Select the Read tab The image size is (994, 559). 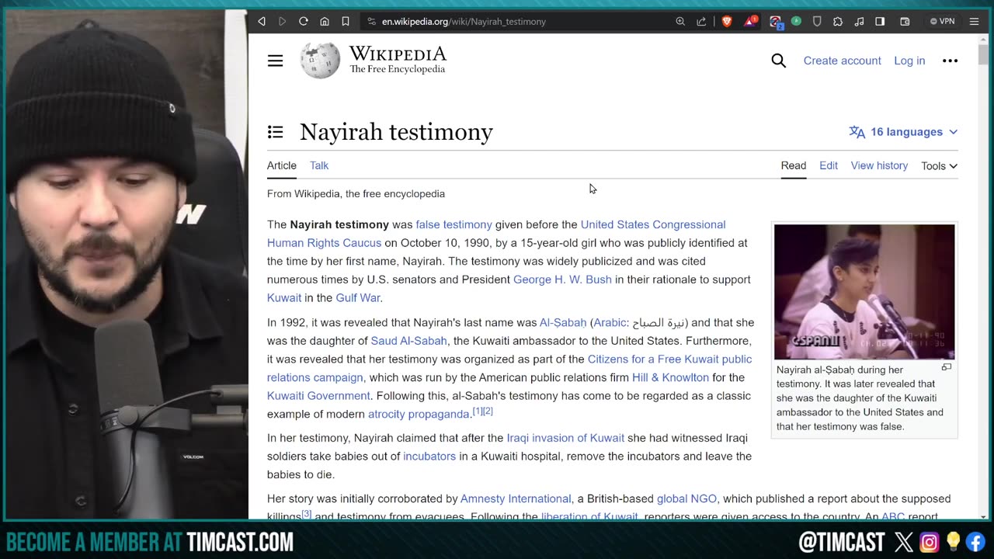click(793, 165)
